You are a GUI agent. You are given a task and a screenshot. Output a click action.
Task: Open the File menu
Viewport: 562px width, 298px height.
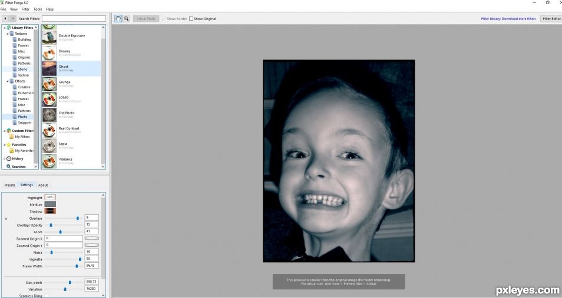3,9
